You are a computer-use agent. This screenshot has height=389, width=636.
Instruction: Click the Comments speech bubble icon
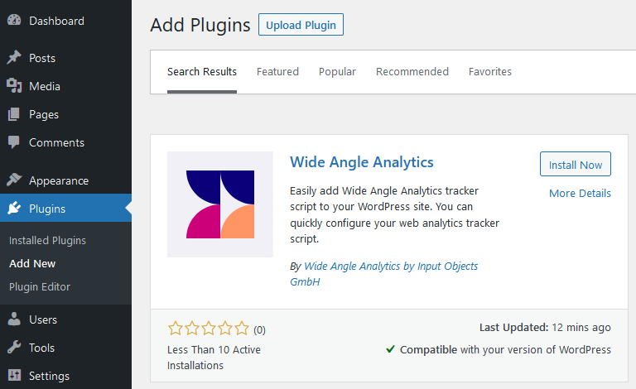pyautogui.click(x=14, y=142)
